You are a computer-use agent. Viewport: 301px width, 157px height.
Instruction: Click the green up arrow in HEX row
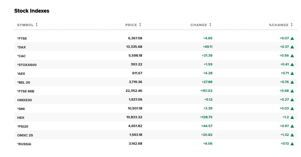click(292, 117)
